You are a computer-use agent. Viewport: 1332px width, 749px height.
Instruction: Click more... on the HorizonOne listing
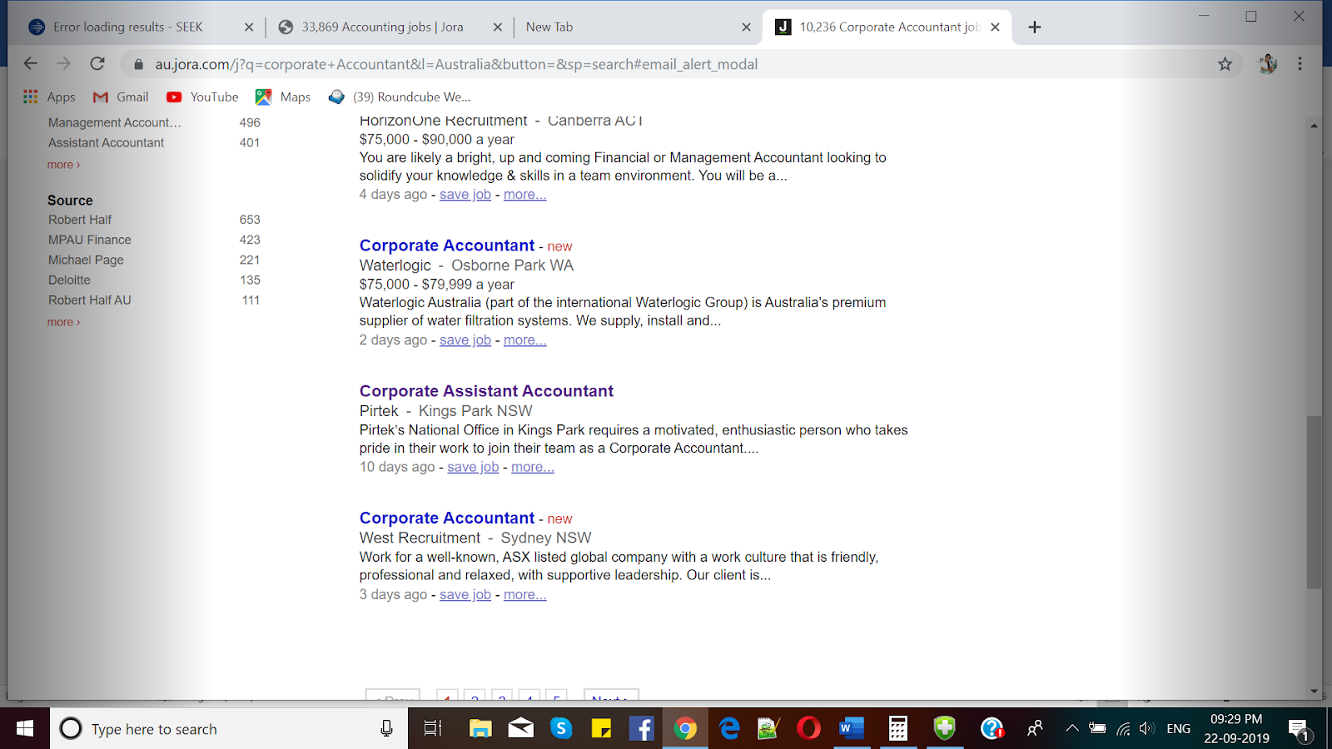[524, 195]
